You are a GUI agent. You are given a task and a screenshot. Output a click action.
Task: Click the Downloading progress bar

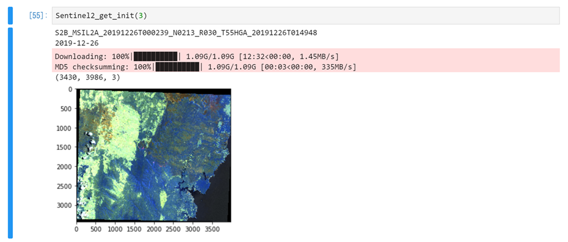click(155, 56)
